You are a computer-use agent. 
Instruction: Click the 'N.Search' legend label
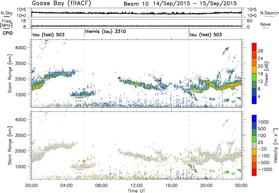pos(269,13)
